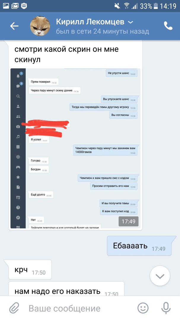Tap the Wi-Fi indicator in status bar

pyautogui.click(x=127, y=6)
